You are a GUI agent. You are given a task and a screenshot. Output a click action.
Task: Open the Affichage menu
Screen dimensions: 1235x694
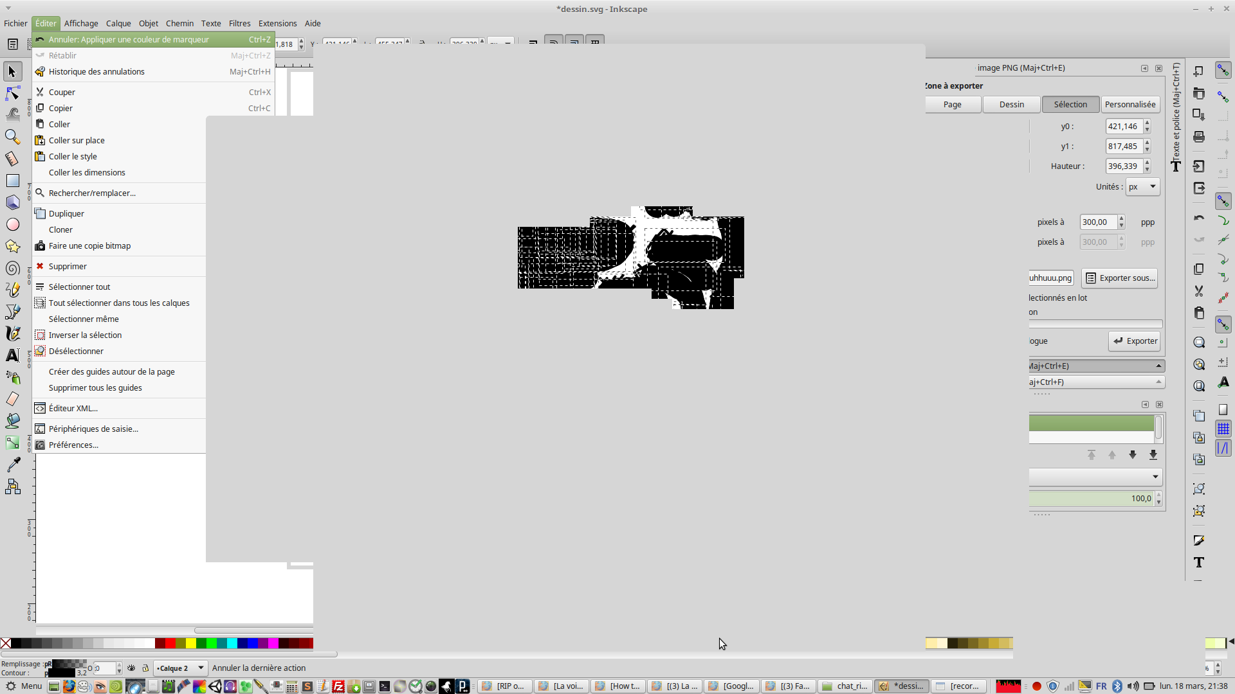click(x=81, y=23)
